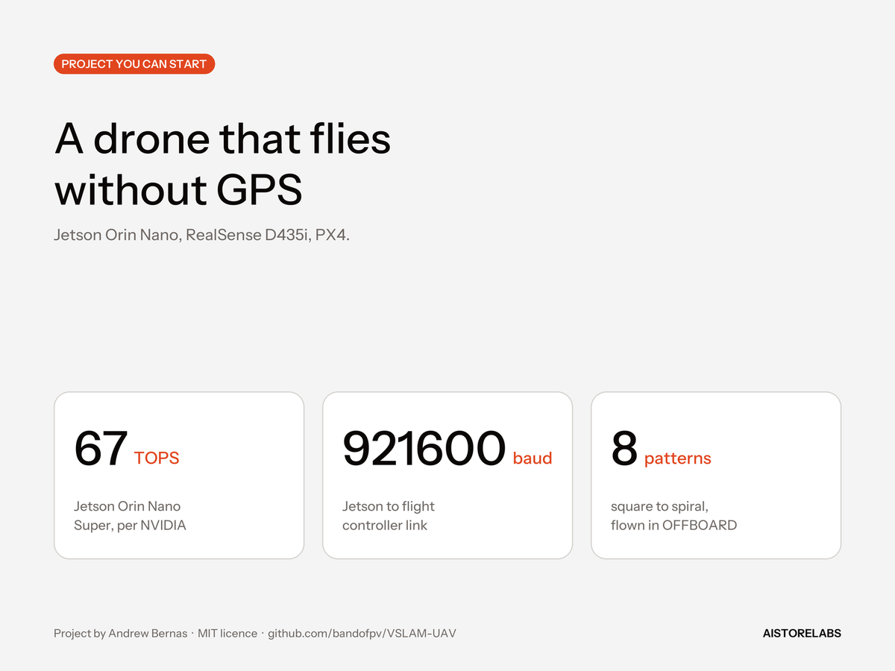Click the red patterns label
The width and height of the screenshot is (895, 671).
pyautogui.click(x=678, y=459)
